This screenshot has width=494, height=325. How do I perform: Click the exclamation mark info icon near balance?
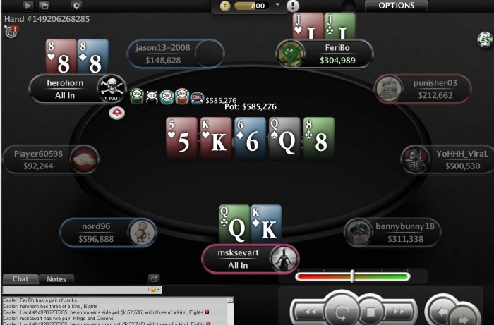pyautogui.click(x=293, y=6)
